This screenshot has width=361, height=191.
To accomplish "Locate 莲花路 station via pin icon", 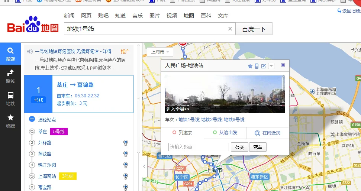I will point(125,154).
